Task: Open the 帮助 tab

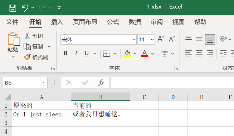Action: coord(200,22)
